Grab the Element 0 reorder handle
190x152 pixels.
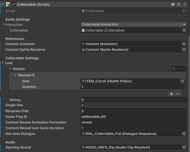coord(11,75)
